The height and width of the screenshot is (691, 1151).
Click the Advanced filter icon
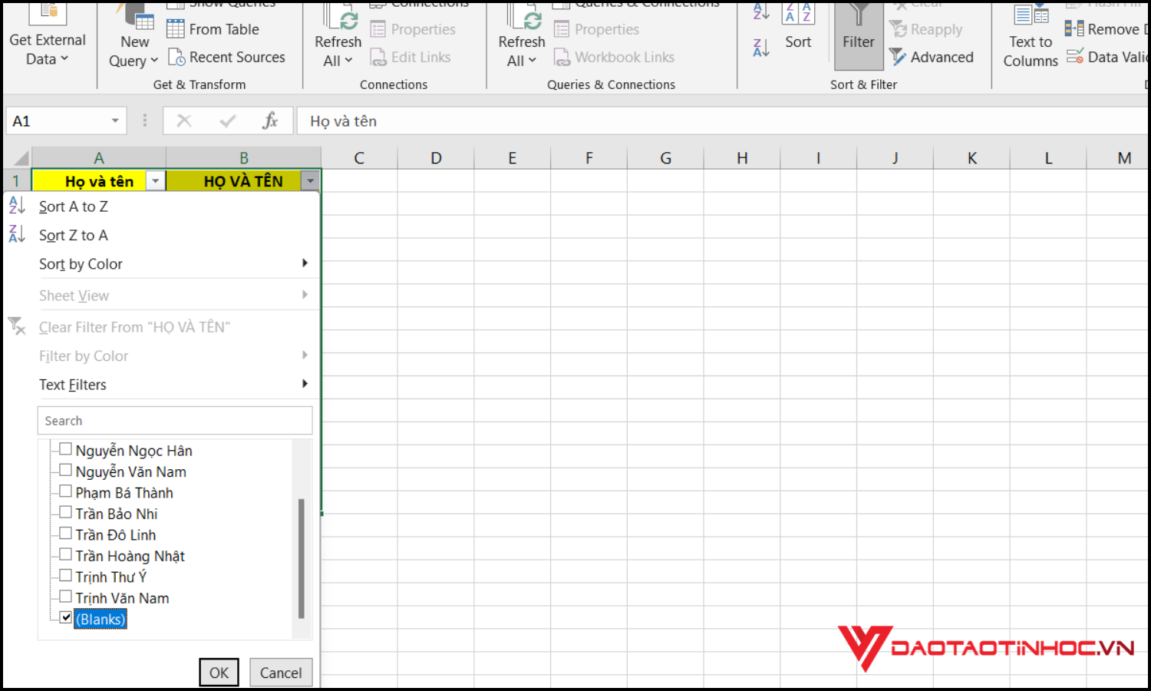pos(898,58)
